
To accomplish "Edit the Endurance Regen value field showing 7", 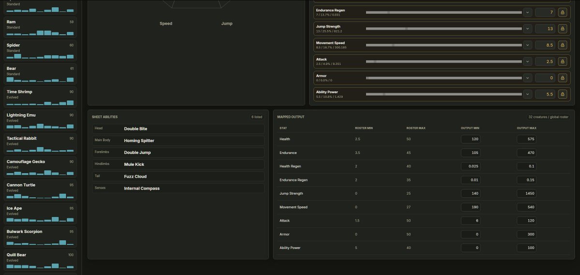I will click(x=545, y=12).
